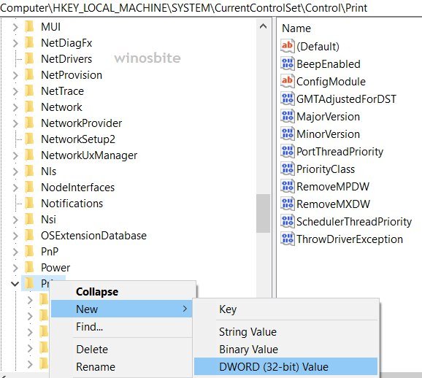Viewport: 422px width, 378px height.
Task: Click the tree scroll up arrow
Action: click(x=263, y=26)
